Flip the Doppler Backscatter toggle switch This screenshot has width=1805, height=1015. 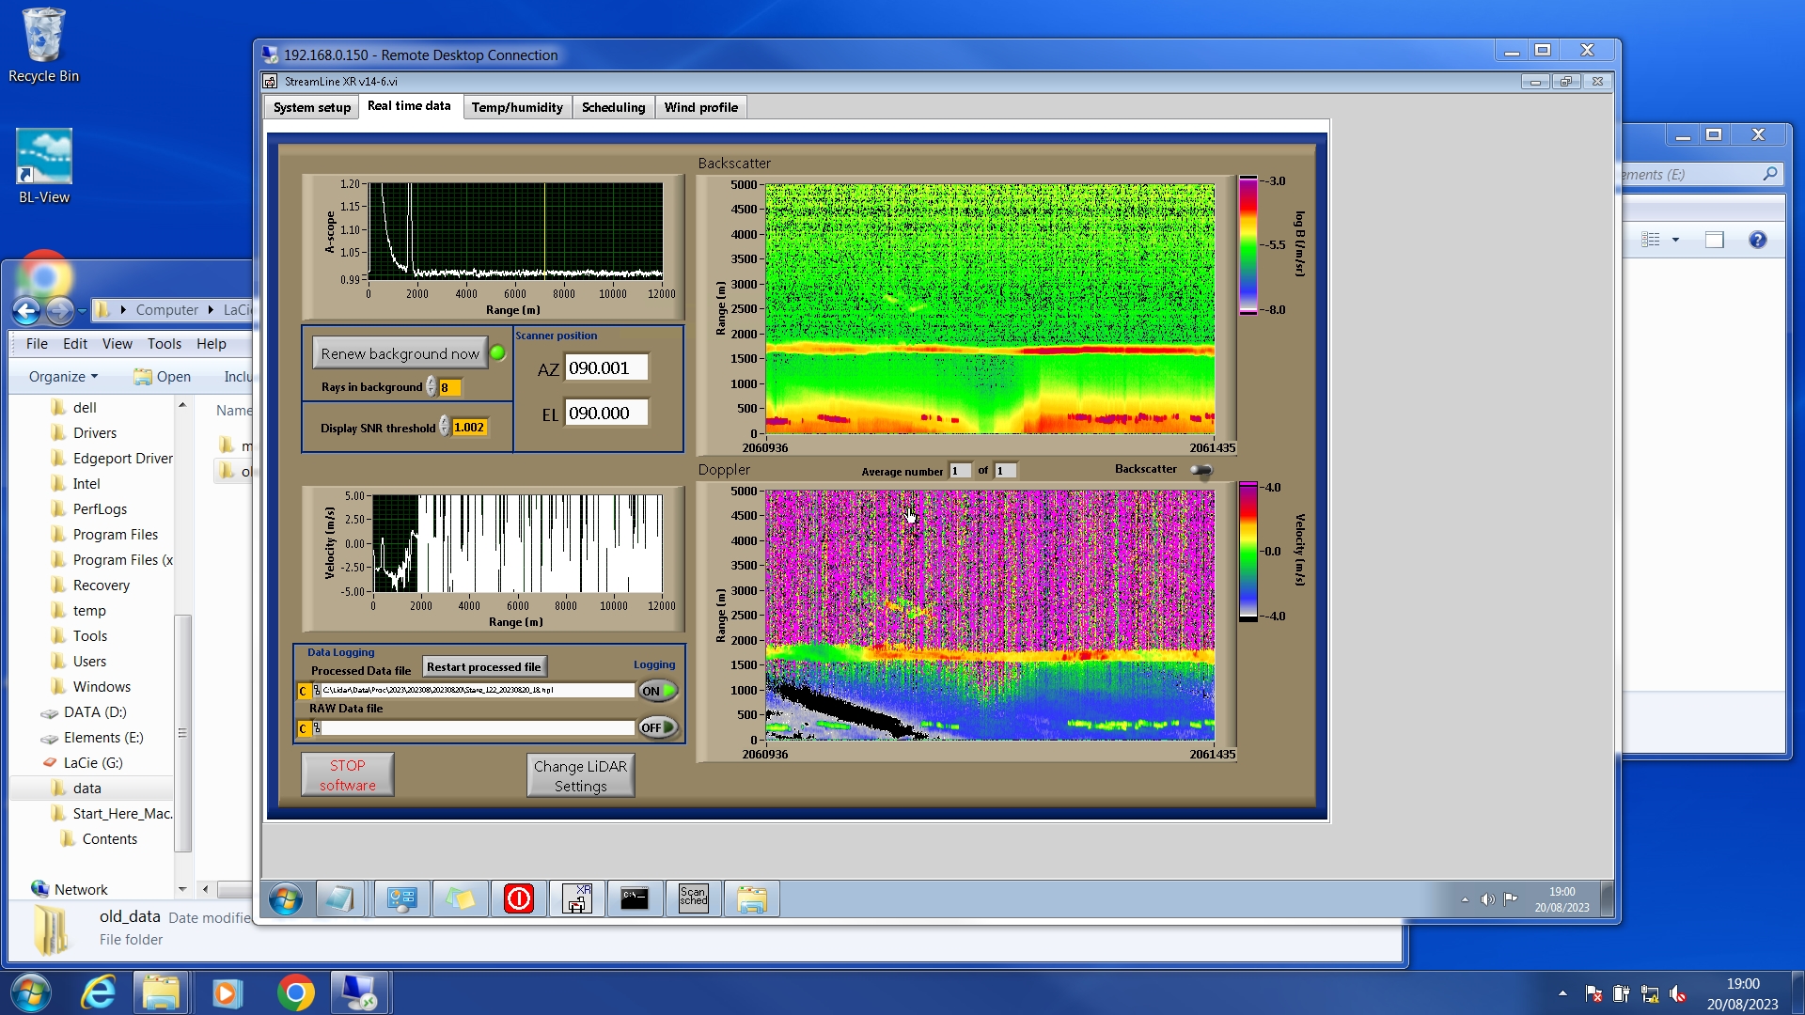pyautogui.click(x=1201, y=470)
